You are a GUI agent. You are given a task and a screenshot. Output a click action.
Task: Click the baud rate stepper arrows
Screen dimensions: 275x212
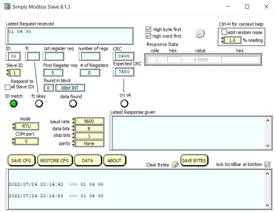pyautogui.click(x=73, y=121)
